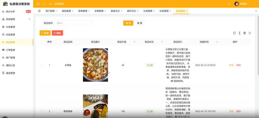Open the 葱烧海参 dish image thumbnail
Image resolution: width=259 pixels, height=118 pixels.
(96, 106)
